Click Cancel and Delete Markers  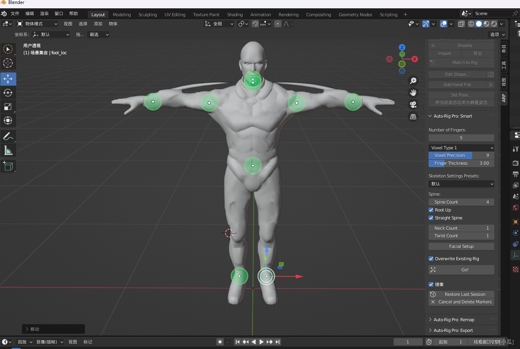(x=461, y=302)
